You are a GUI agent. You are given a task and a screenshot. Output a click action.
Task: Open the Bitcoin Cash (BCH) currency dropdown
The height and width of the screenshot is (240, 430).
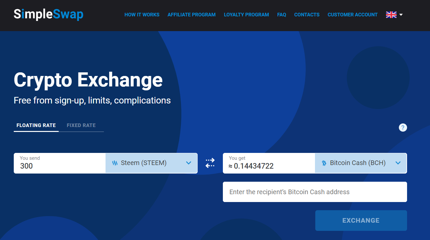click(361, 163)
